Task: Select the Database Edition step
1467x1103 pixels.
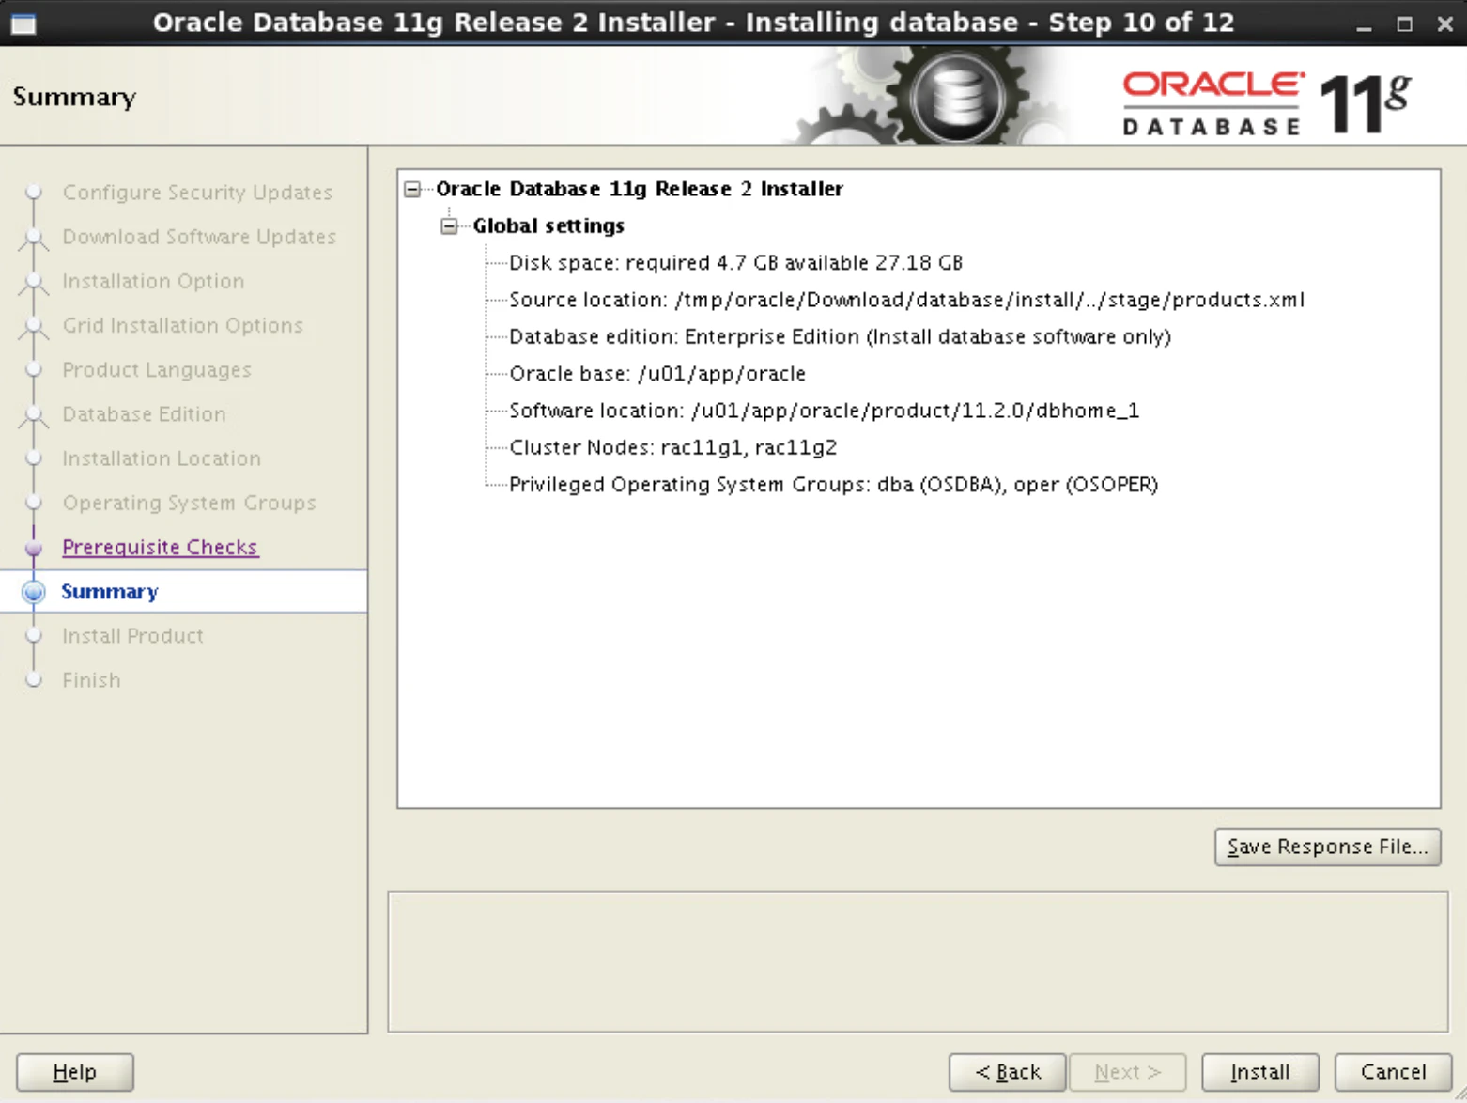Action: tap(144, 414)
